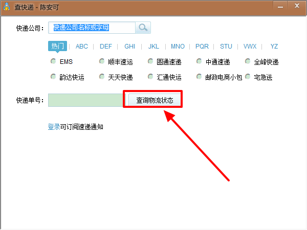Image resolution: width=307 pixels, height=230 pixels.
Task: Click the app icon in title bar
Action: [x=7, y=7]
